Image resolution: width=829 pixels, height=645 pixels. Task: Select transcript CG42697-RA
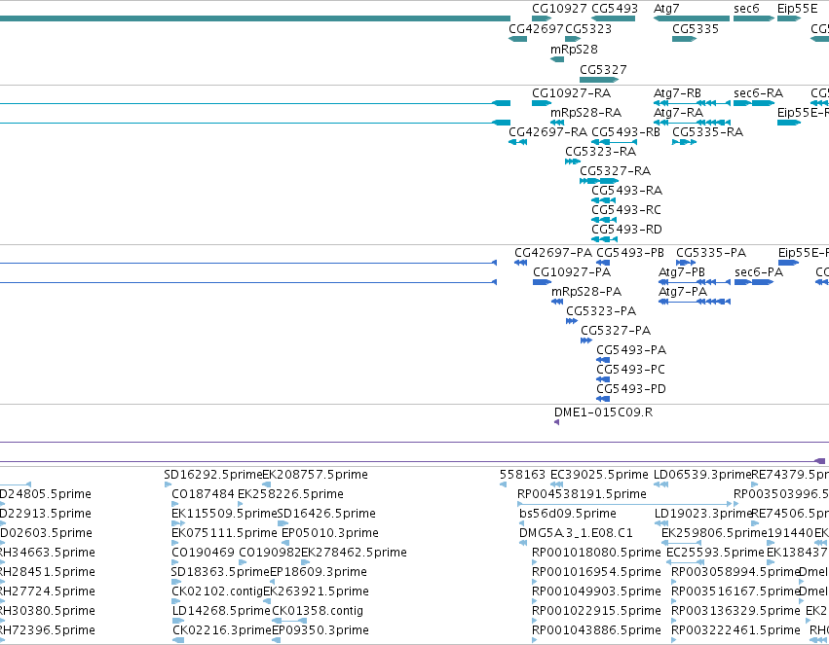click(547, 132)
